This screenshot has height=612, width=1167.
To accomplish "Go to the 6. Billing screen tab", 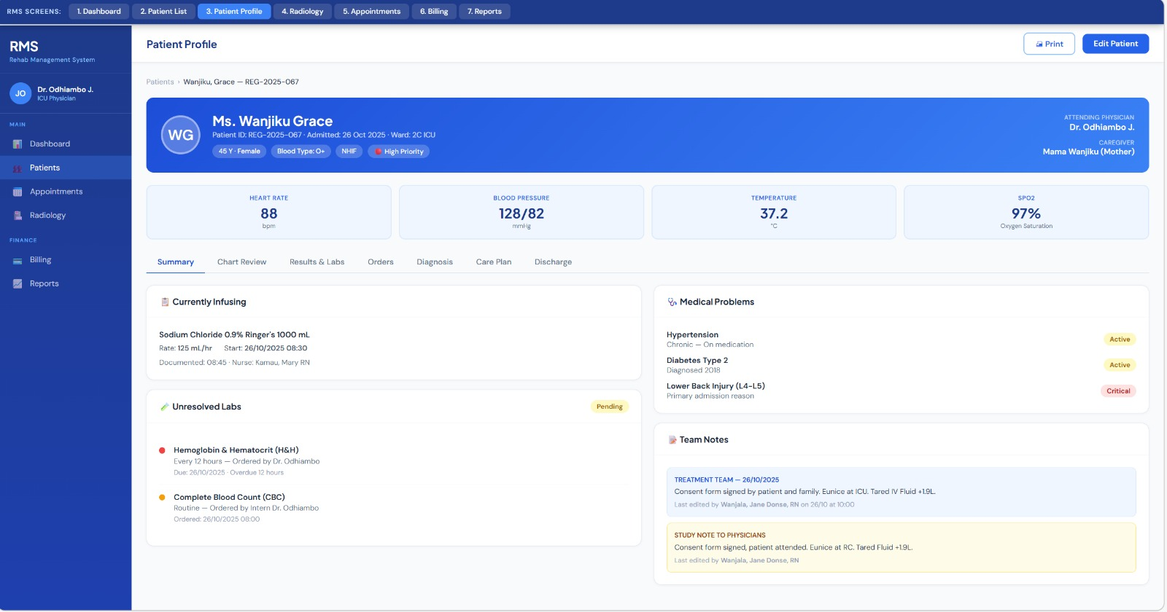I will coord(434,12).
